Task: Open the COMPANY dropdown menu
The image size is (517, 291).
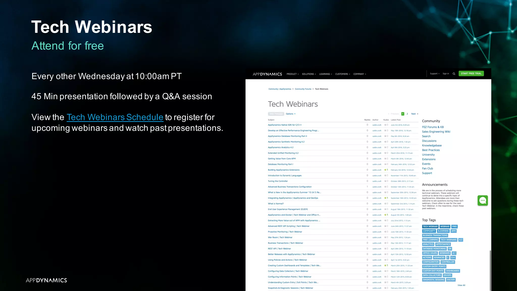Action: point(360,74)
